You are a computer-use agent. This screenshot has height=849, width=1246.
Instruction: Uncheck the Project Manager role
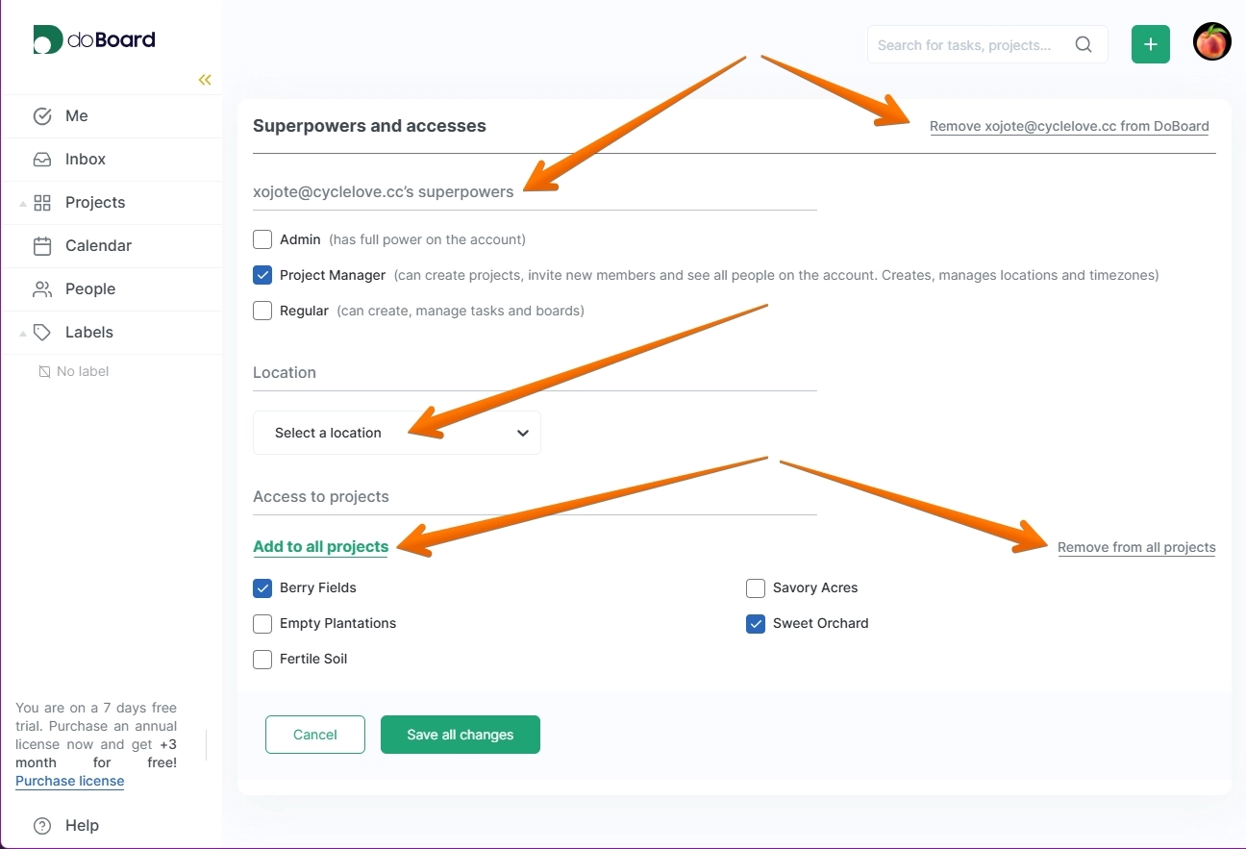coord(262,275)
